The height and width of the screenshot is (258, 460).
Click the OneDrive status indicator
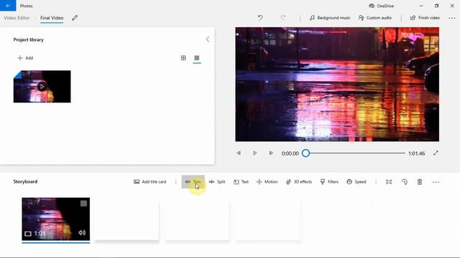click(381, 6)
